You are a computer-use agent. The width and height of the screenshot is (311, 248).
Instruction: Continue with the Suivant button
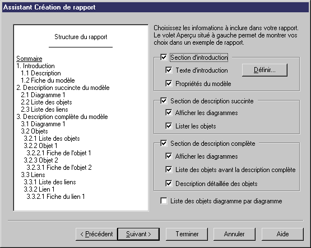tap(138, 234)
